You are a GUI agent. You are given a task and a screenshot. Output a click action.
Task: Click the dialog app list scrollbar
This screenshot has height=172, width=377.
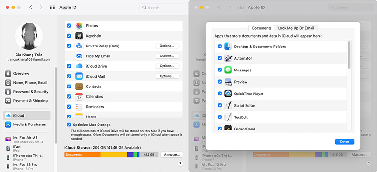click(x=349, y=55)
